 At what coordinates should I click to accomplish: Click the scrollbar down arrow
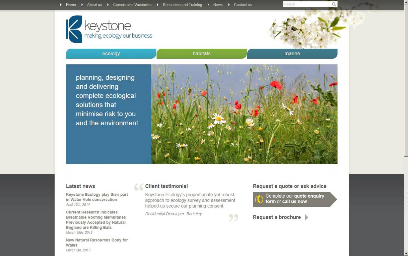click(x=406, y=254)
